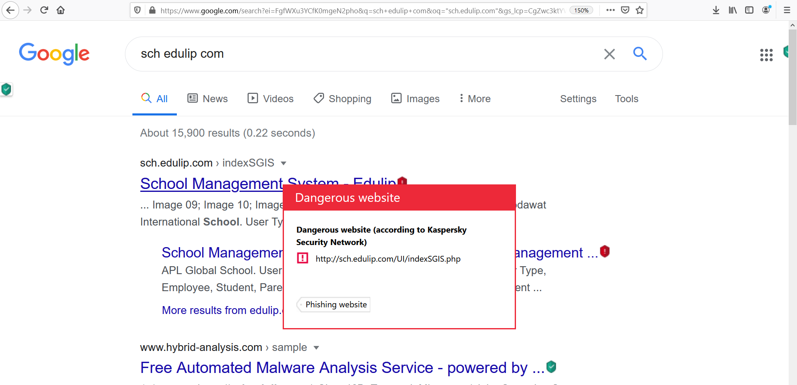Click red danger shield beside management result
Screen dimensions: 797x385
605,251
